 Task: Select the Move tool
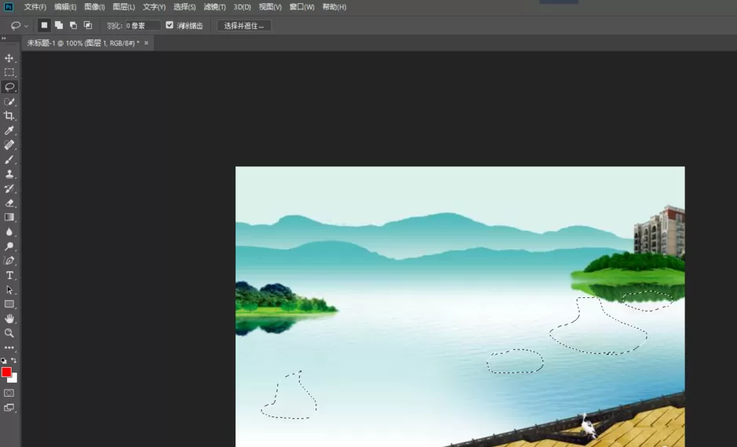tap(9, 58)
